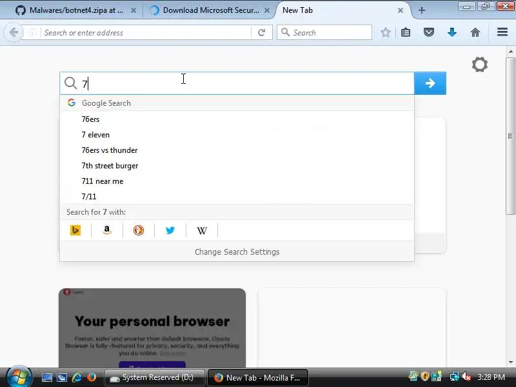Submit search with the blue arrow button

(x=430, y=83)
